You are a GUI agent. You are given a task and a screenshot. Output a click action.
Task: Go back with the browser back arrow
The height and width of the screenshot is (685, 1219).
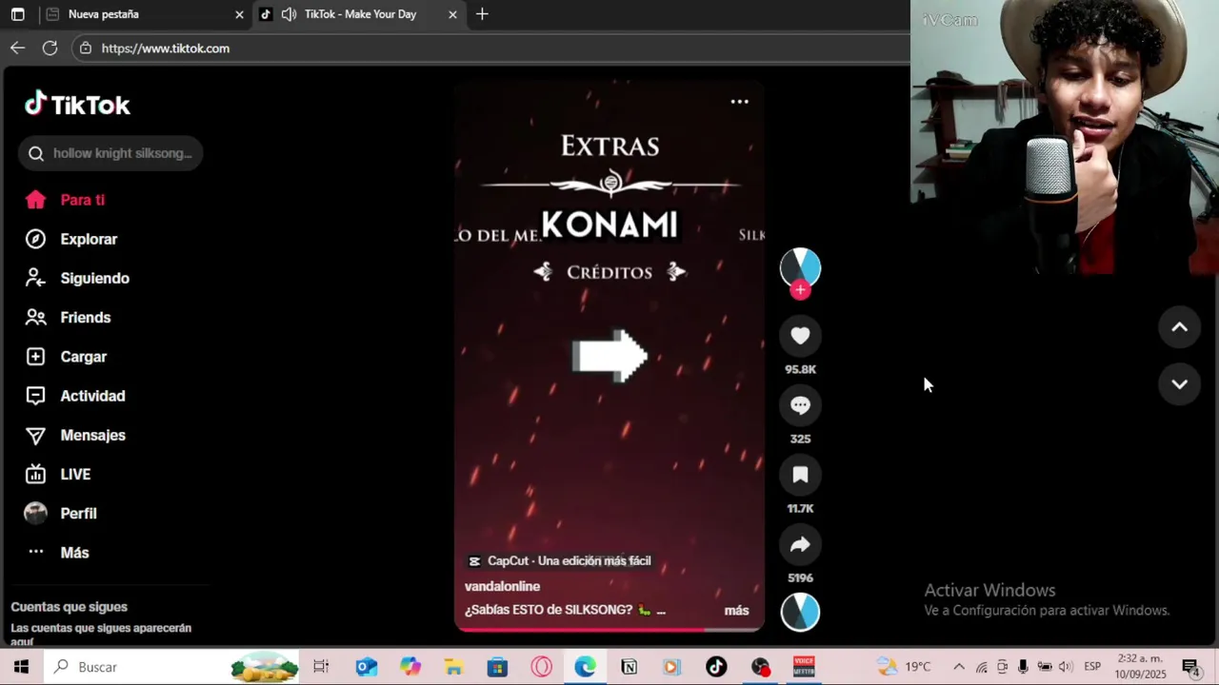pyautogui.click(x=17, y=48)
